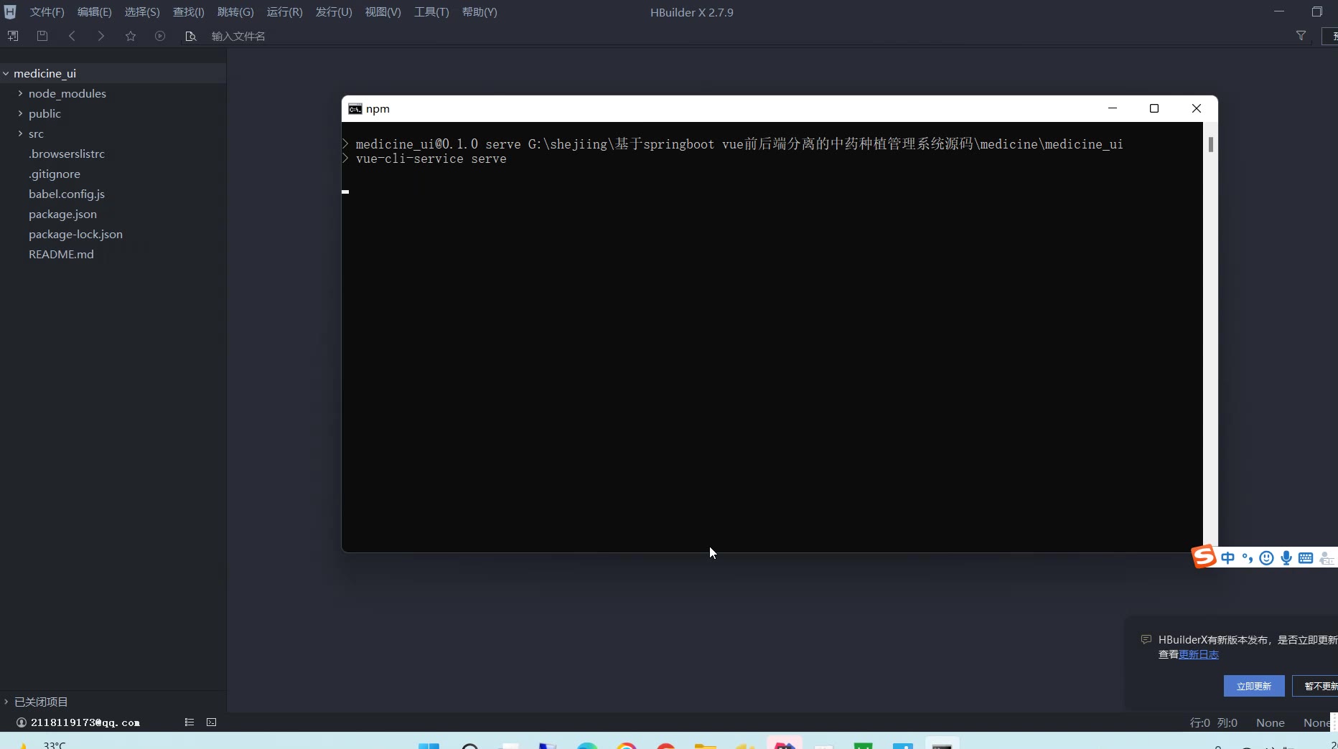
Task: Click the terminal icon in status bar
Action: pyautogui.click(x=212, y=722)
